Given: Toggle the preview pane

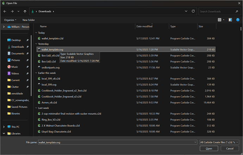Looking at the screenshot, I should pyautogui.click(x=230, y=20).
